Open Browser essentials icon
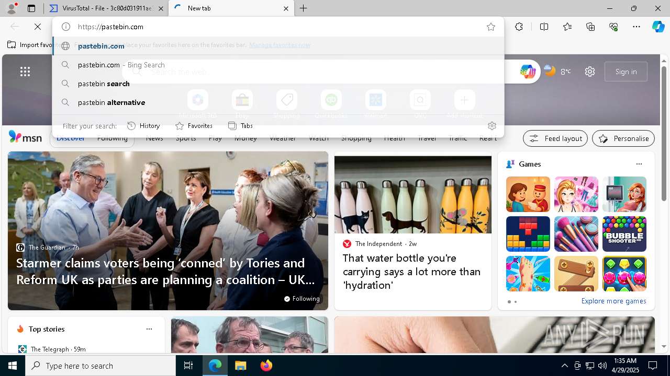Viewport: 670px width, 376px height. tap(614, 27)
